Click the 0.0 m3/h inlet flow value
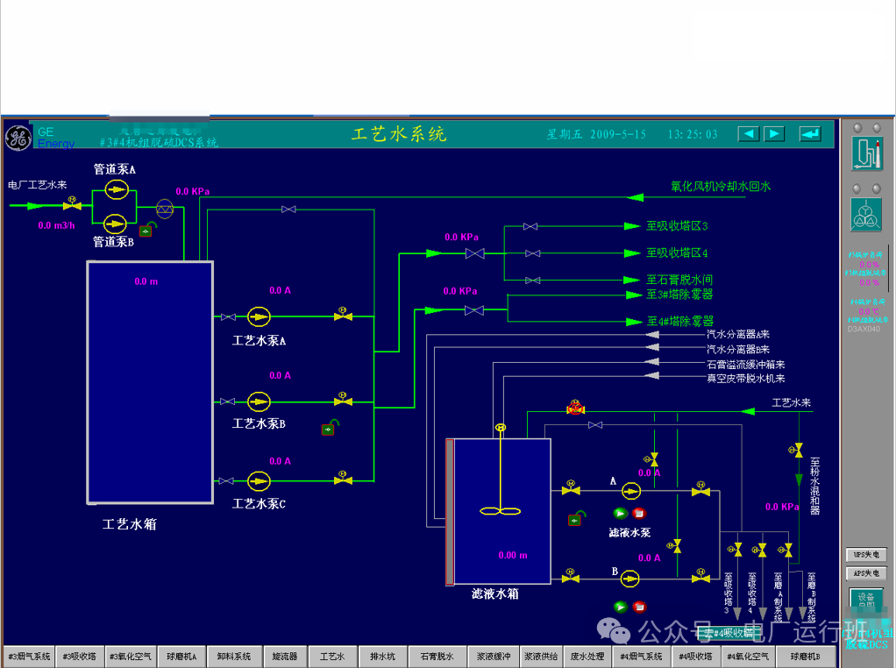This screenshot has width=896, height=668. coord(56,225)
